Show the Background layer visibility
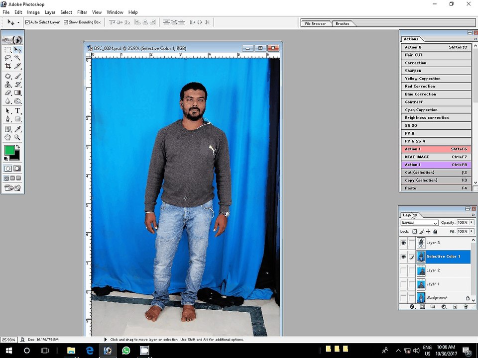 (x=404, y=298)
